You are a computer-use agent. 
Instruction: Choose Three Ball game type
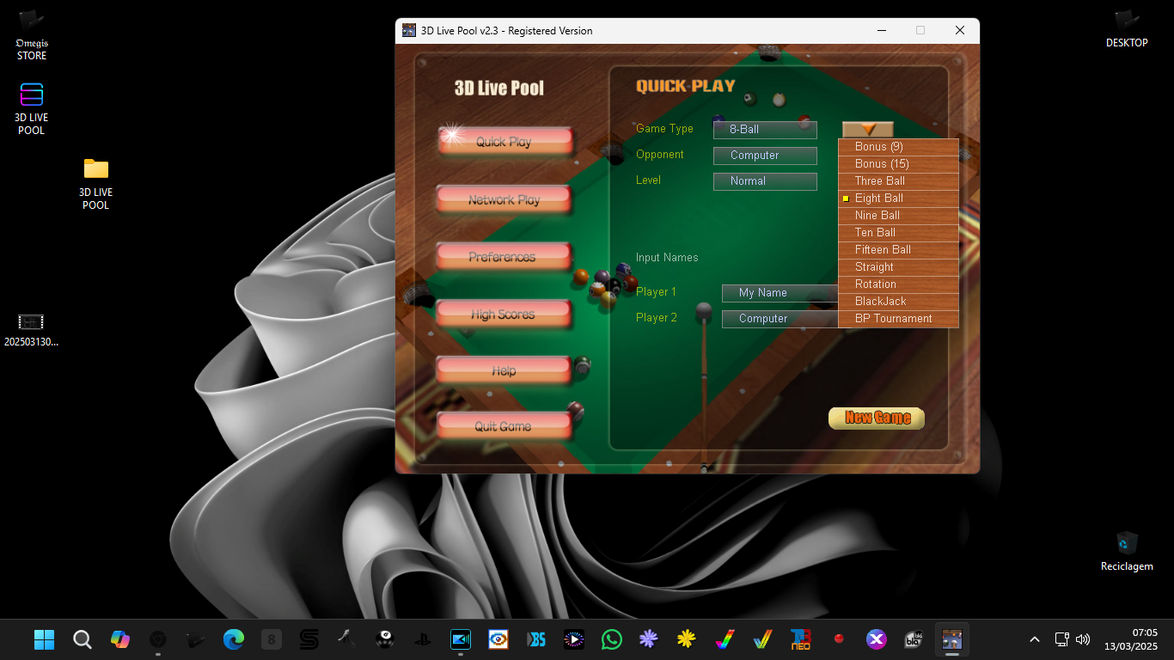coord(898,181)
